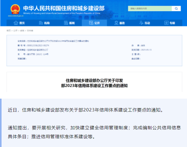This screenshot has width=187, height=147.
Task: Click the building icon for 机构
Action: (41, 23)
